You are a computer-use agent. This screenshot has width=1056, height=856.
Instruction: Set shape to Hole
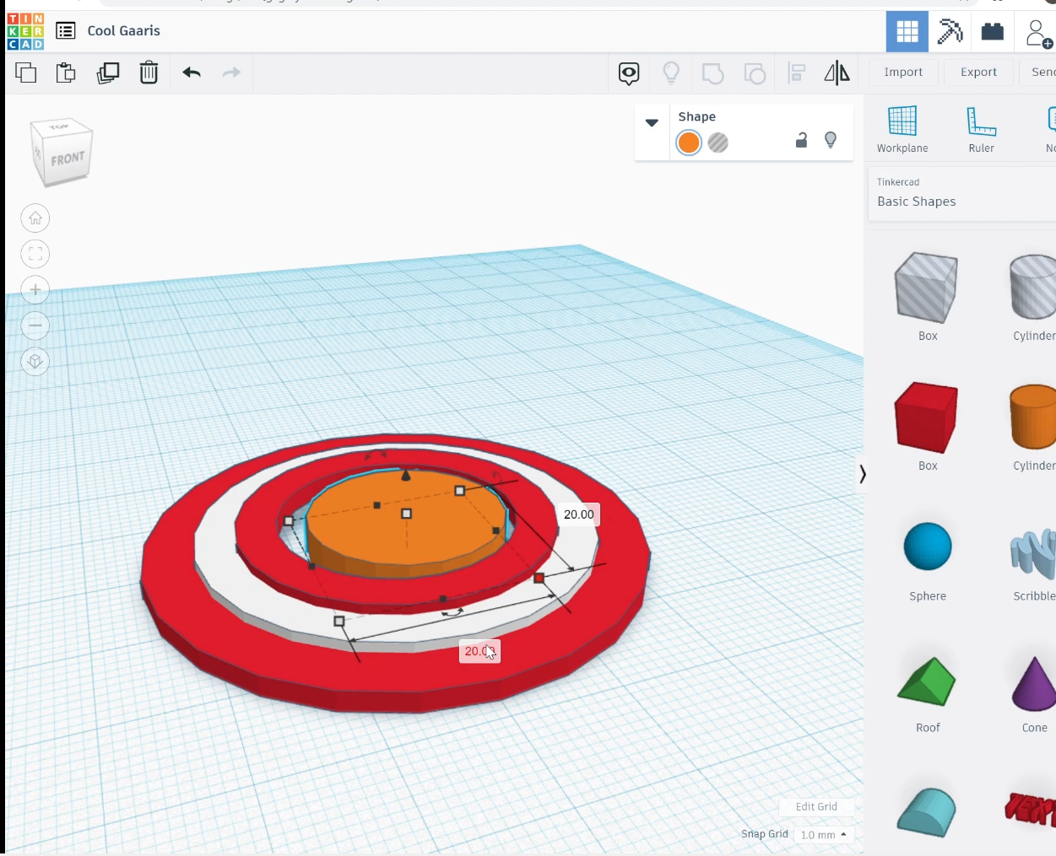click(718, 143)
